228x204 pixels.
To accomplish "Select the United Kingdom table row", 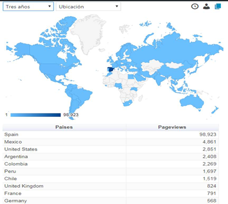I will click(x=111, y=186).
